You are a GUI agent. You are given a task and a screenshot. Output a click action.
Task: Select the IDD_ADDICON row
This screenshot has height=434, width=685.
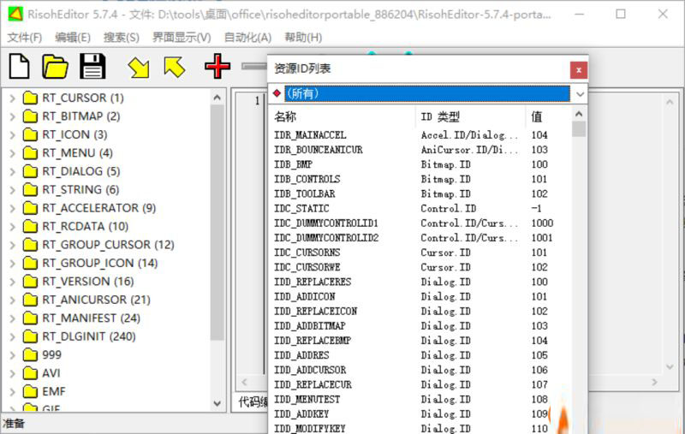coord(420,297)
